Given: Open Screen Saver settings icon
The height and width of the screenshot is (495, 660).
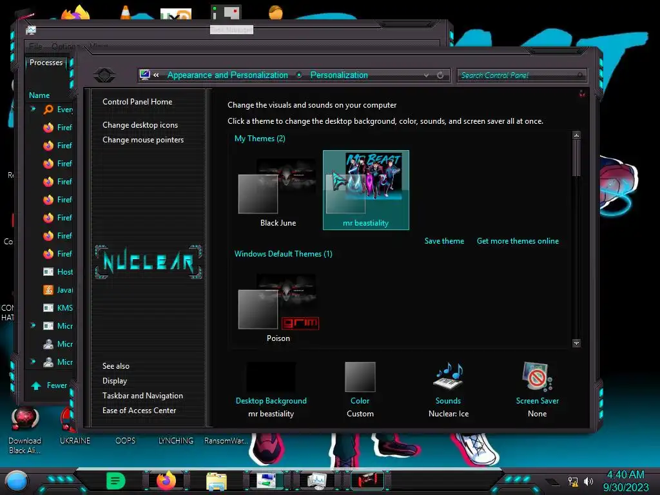Looking at the screenshot, I should [537, 376].
